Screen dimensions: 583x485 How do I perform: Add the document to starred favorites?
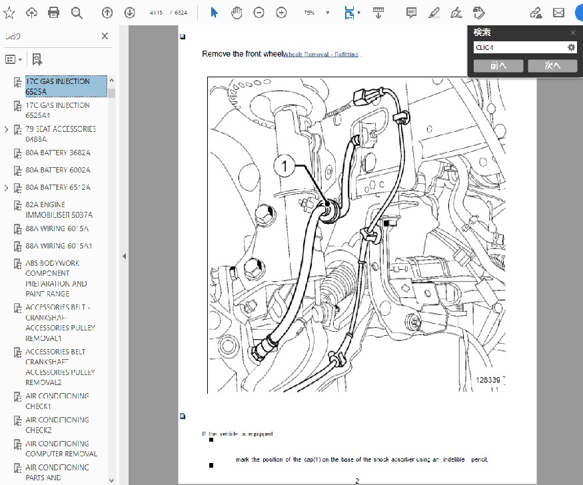[x=9, y=13]
